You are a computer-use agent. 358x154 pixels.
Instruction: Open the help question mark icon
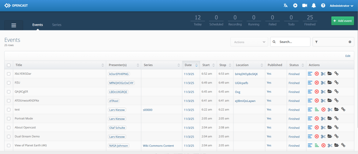pos(323,6)
